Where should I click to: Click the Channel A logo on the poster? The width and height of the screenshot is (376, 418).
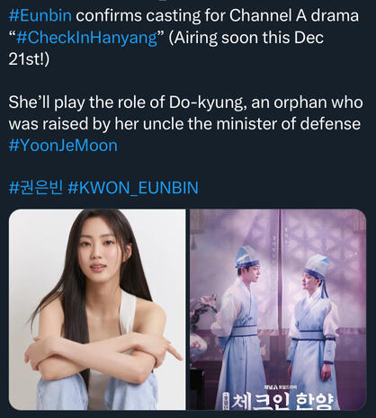280,387
